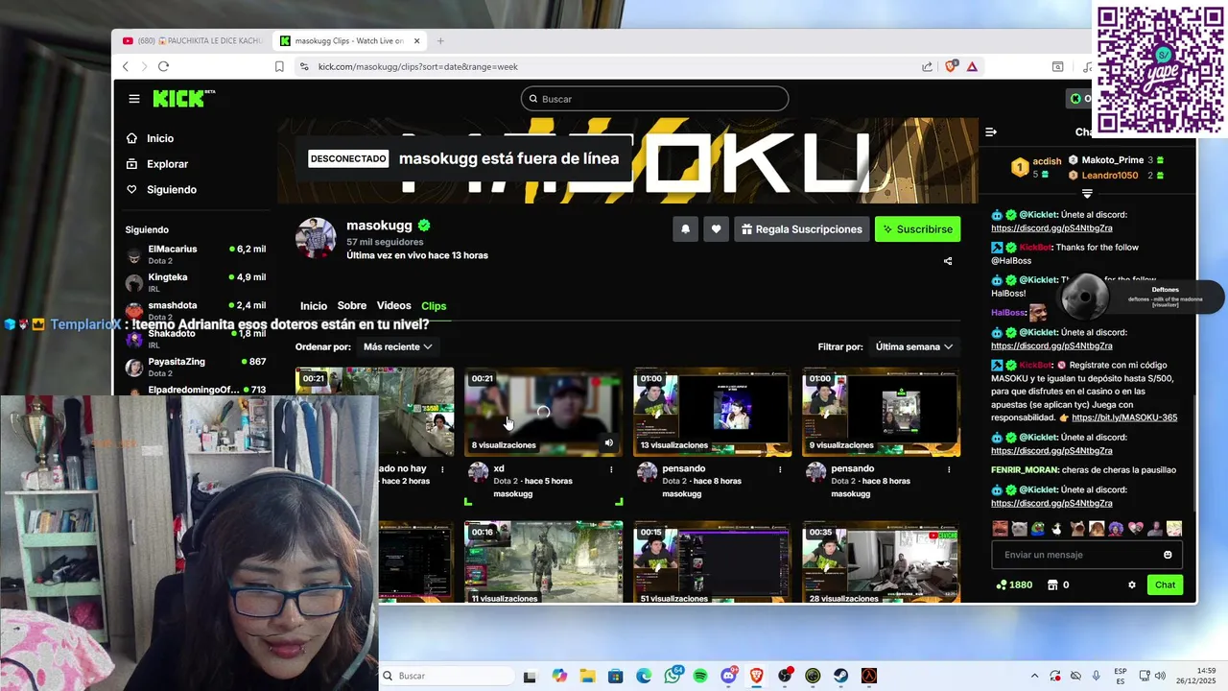This screenshot has width=1228, height=691.
Task: Open options for 13 visualizaciones pensando clip
Action: pos(780,469)
